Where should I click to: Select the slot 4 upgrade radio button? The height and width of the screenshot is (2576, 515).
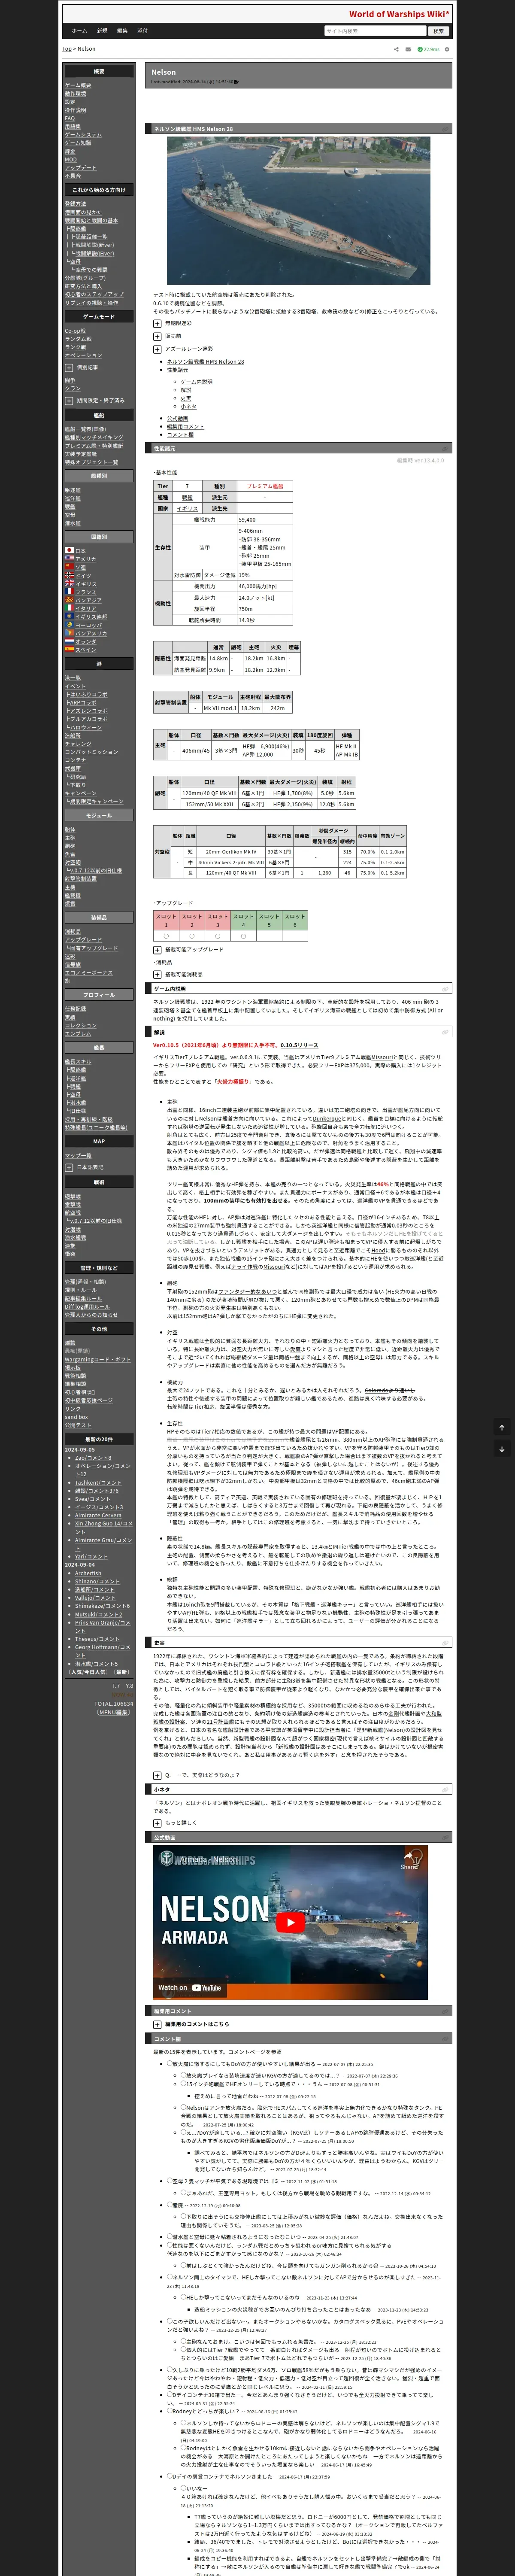coord(243,936)
